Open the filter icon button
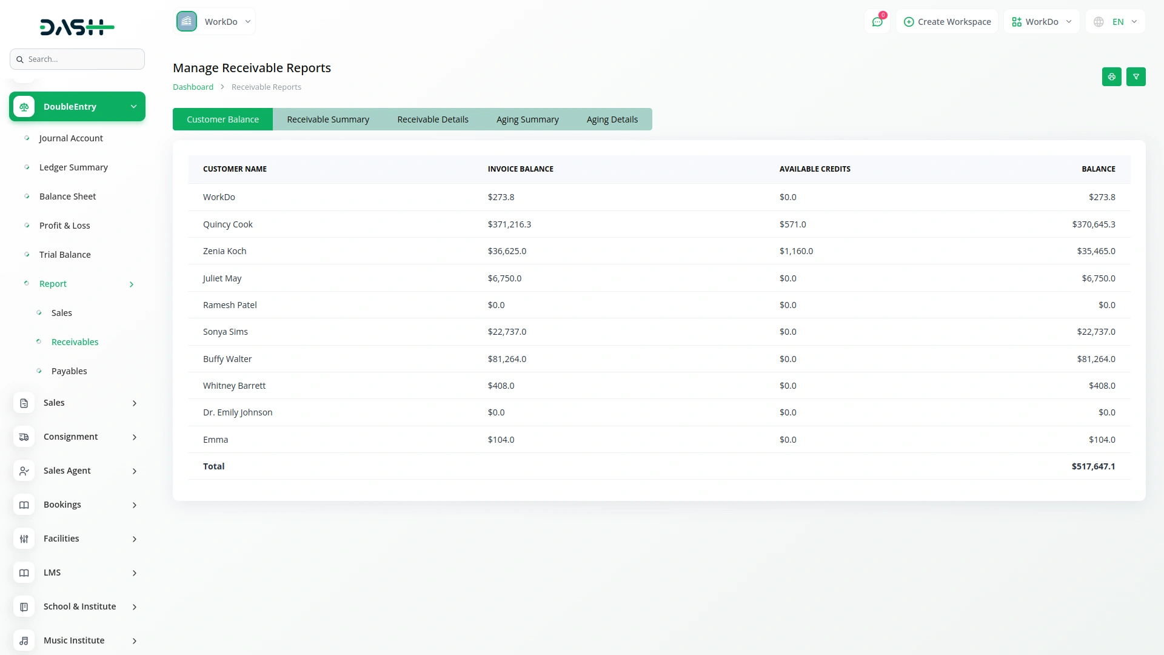Image resolution: width=1164 pixels, height=655 pixels. [1136, 77]
